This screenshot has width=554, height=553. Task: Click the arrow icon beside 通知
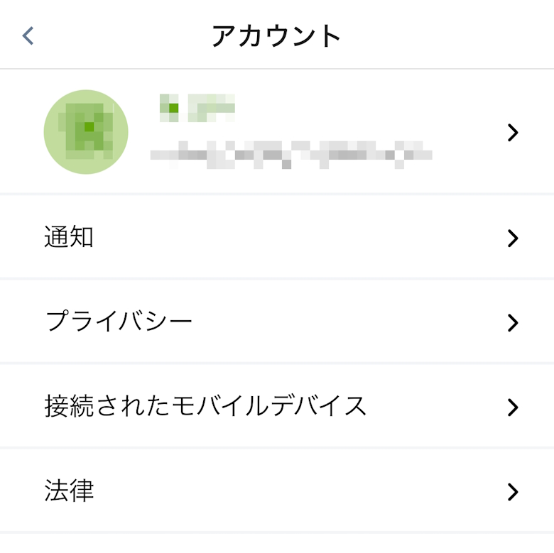point(513,239)
